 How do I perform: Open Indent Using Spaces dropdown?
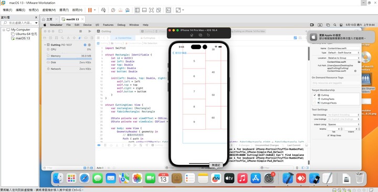coord(343,125)
